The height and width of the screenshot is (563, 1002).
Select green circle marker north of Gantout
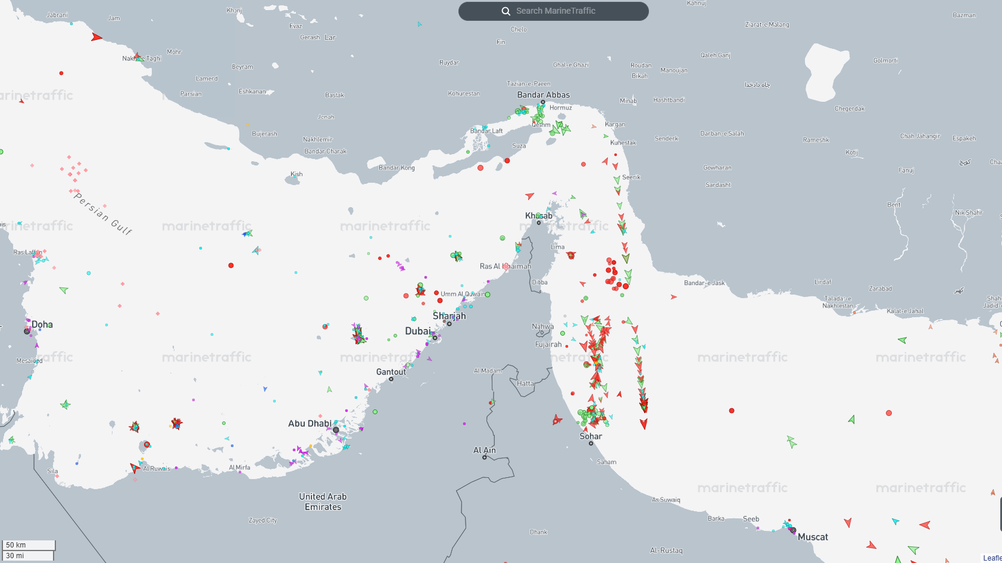pyautogui.click(x=395, y=336)
